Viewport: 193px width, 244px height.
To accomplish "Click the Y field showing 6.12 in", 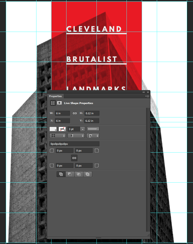I will pos(92,121).
